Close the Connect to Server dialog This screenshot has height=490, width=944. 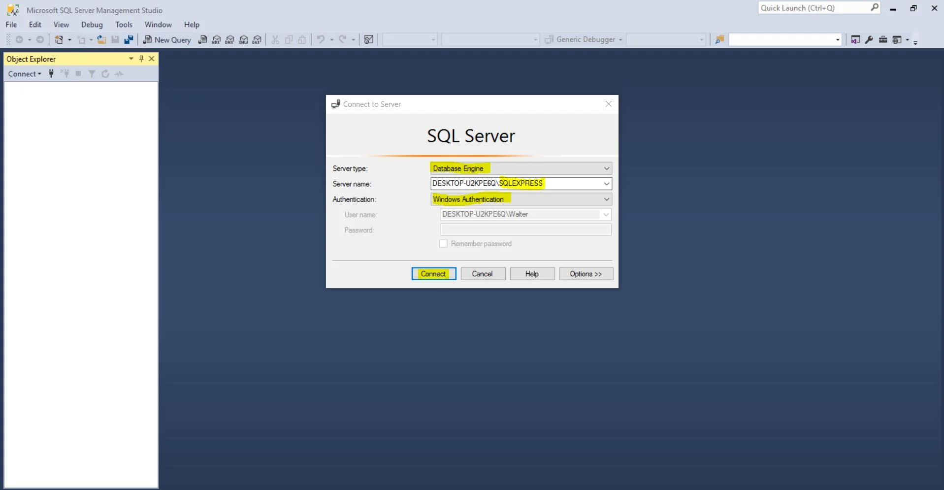(609, 104)
